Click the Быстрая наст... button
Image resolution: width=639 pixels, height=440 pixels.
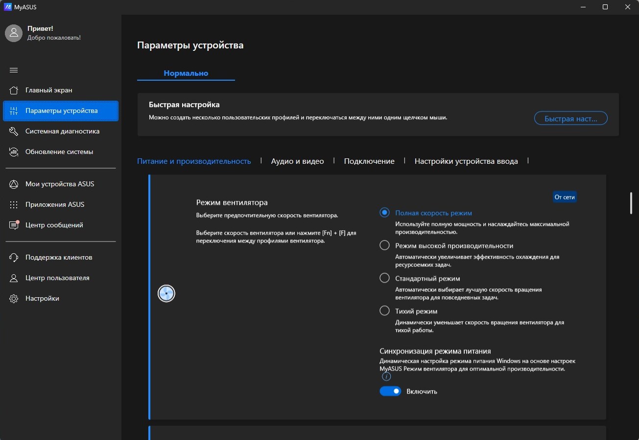pos(570,118)
